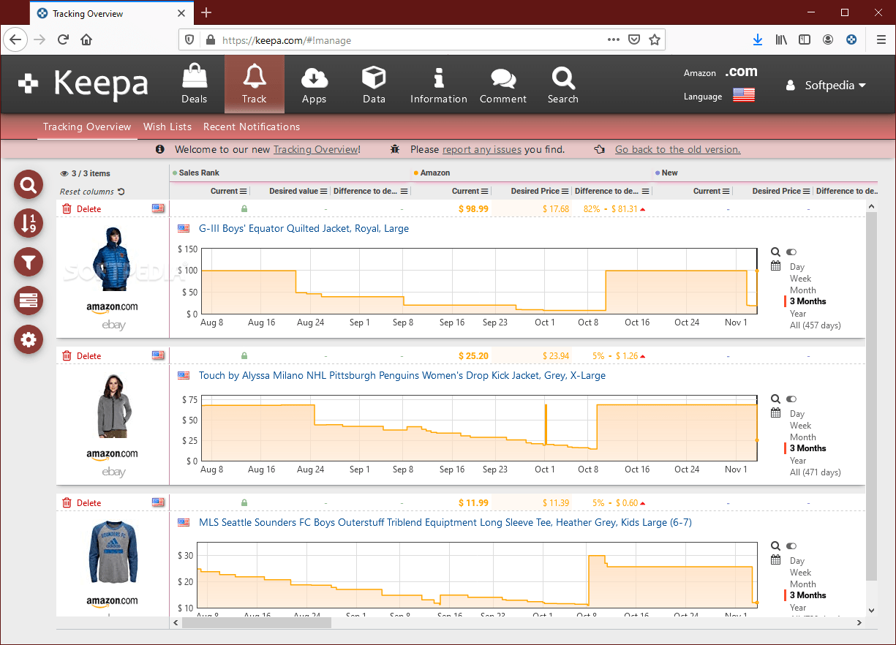Screen dimensions: 896x645
Task: Open tracking settings via the gear icon
Action: (x=28, y=339)
